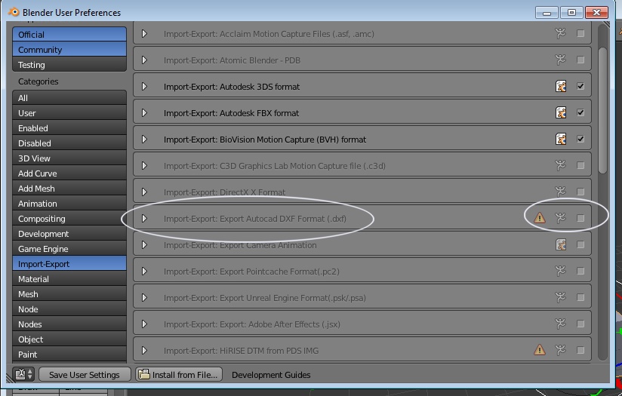622x396 pixels.
Task: Click the community icon on Unreal Engine Format row
Action: 561,297
